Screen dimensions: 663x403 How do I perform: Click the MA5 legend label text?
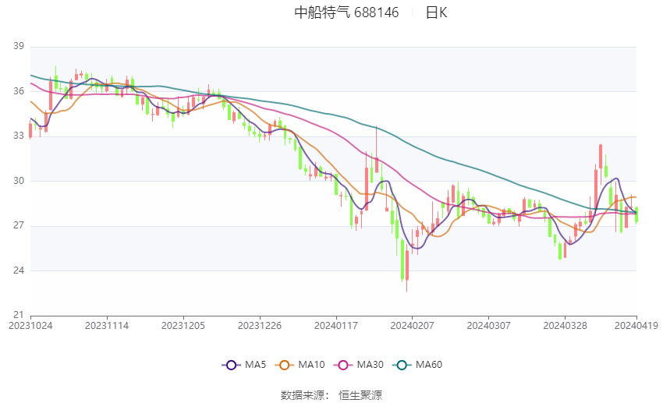click(255, 365)
